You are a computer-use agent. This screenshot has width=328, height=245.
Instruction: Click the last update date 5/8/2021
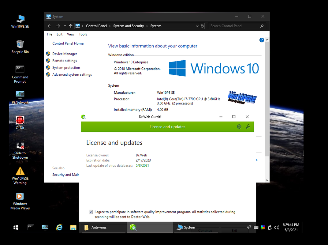[x=143, y=165]
